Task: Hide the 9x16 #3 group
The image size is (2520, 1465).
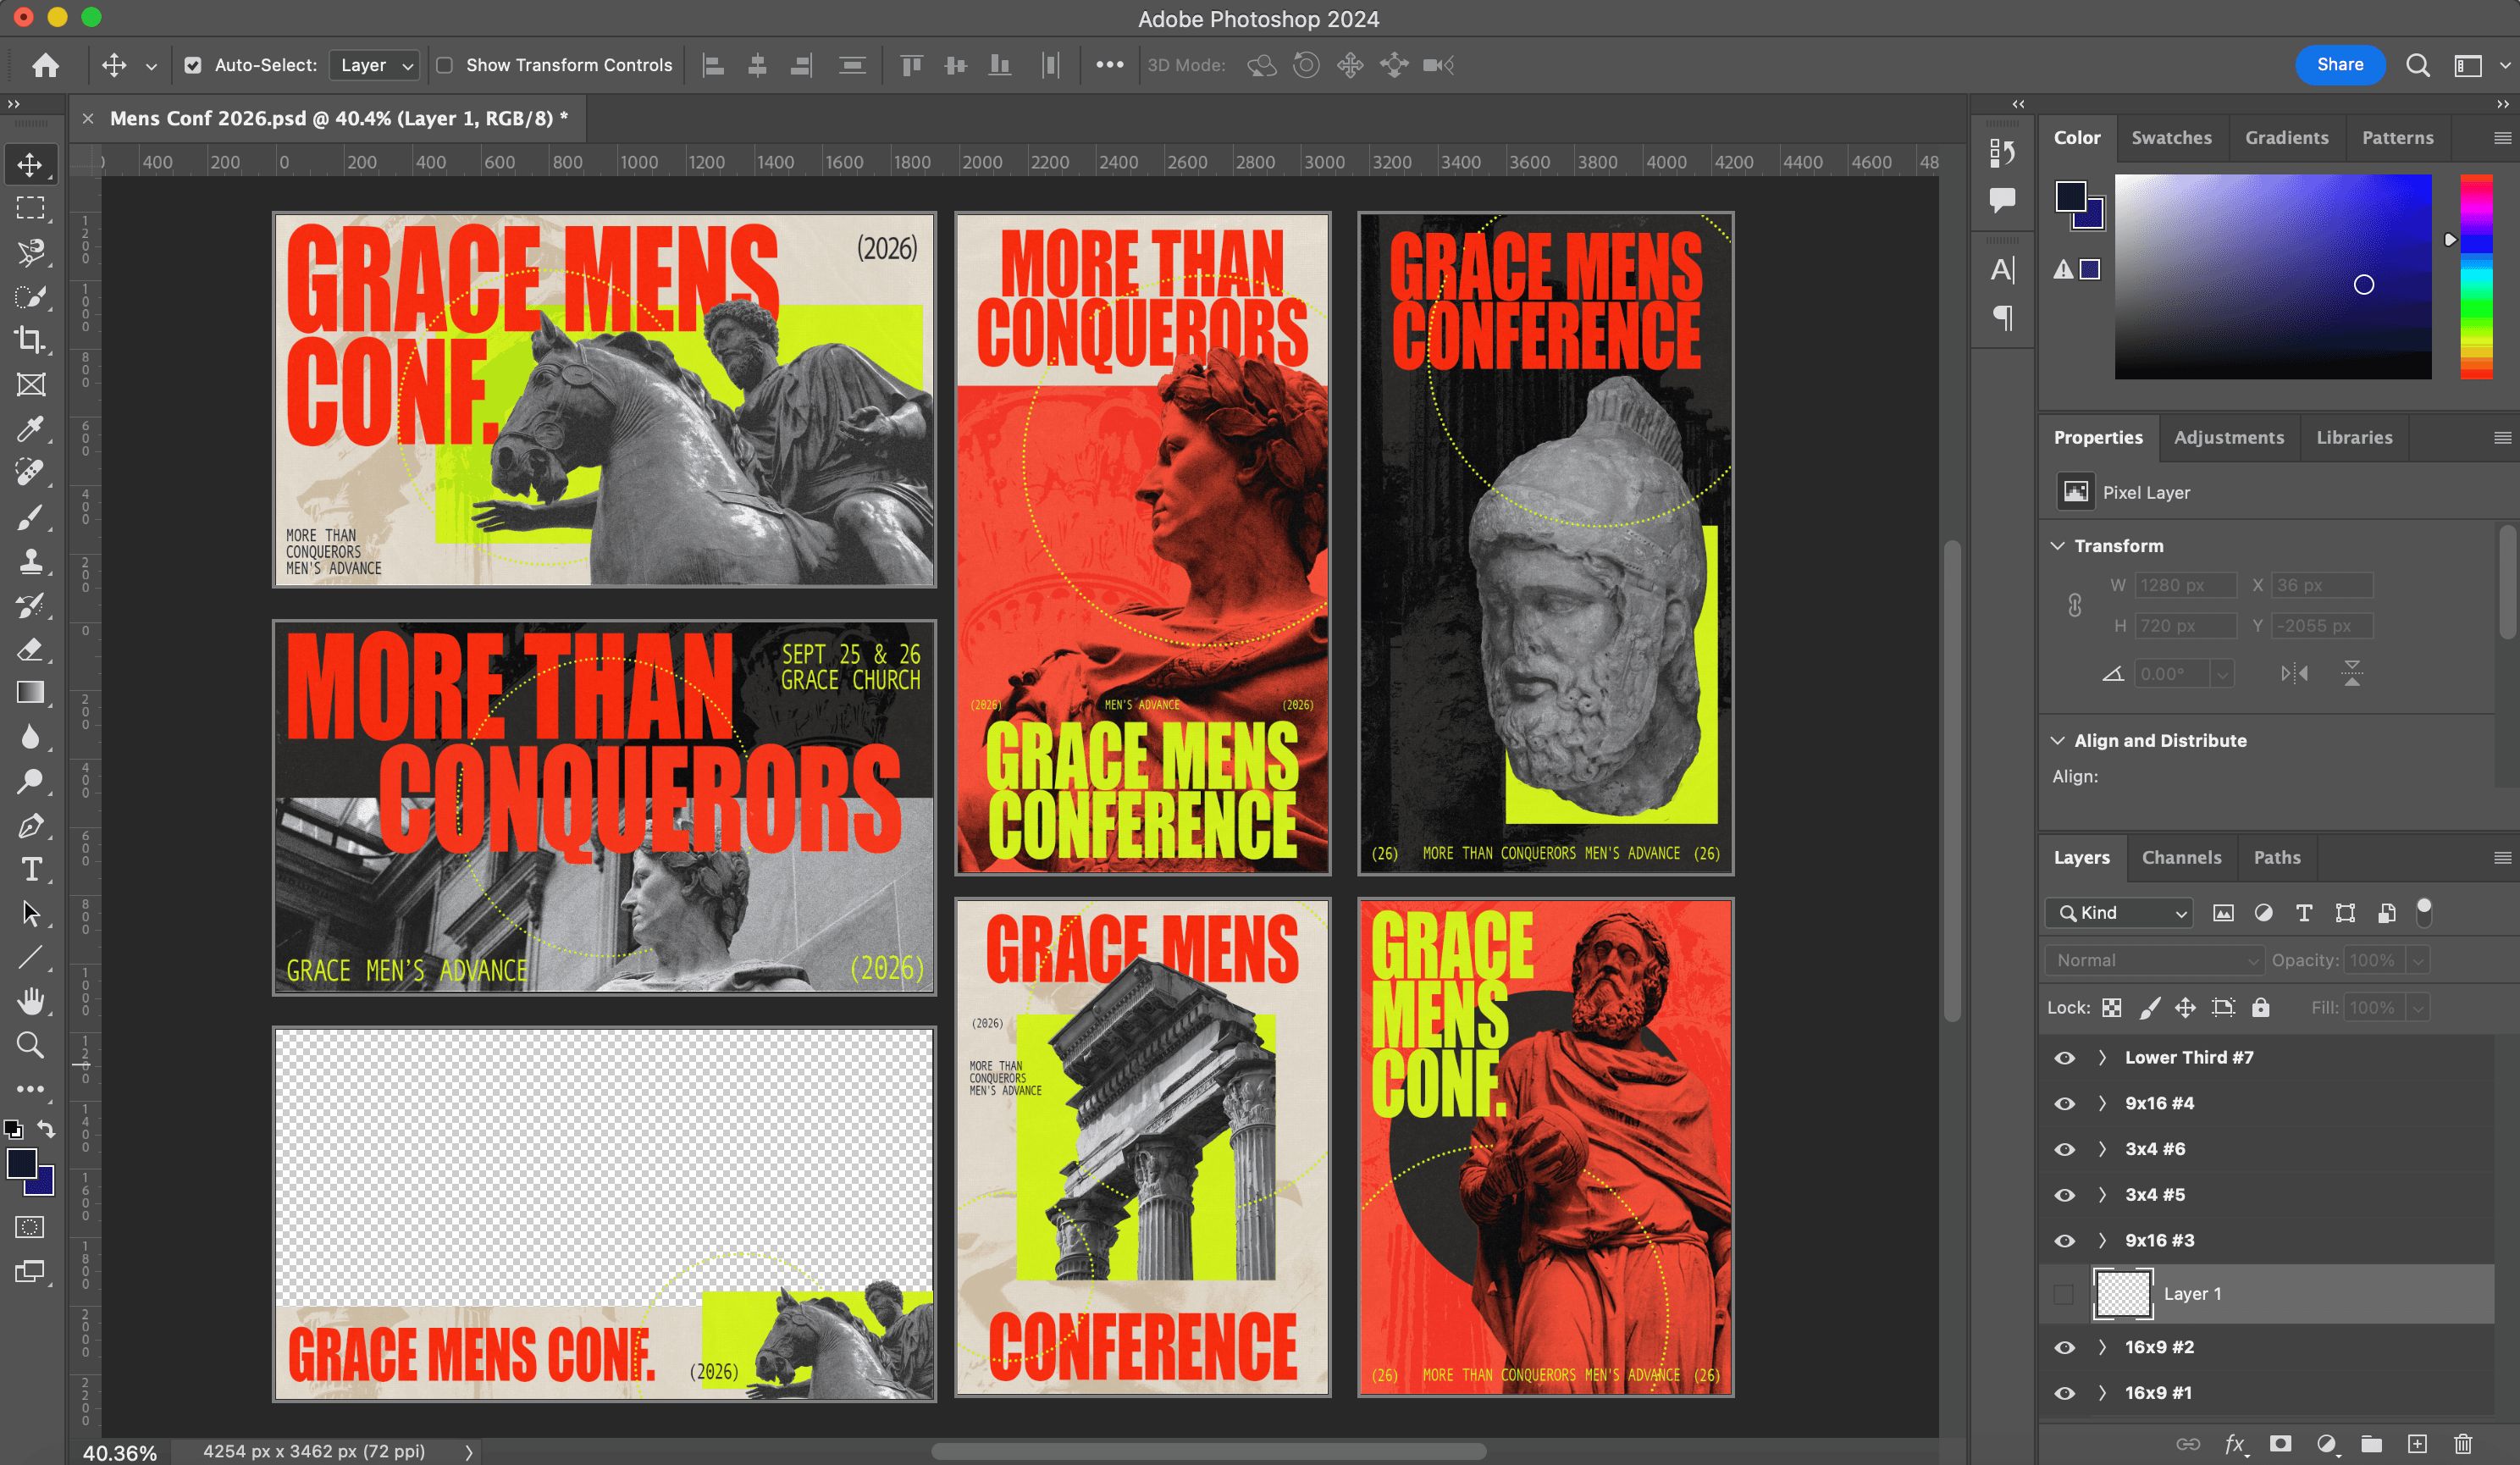Action: pos(2064,1241)
